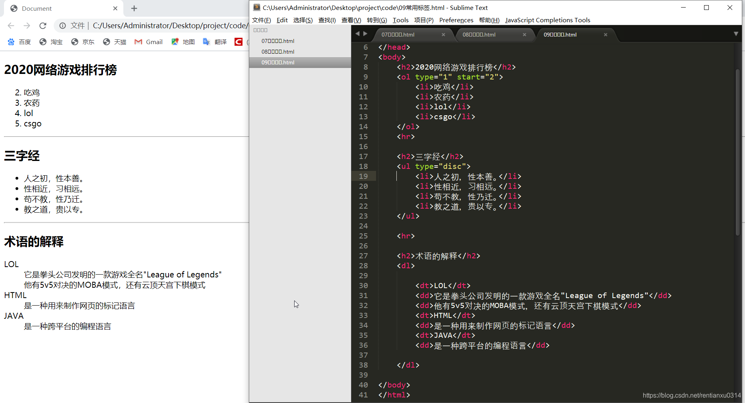Click the 术语的解释 heading in browser
This screenshot has height=403, width=745.
(x=34, y=242)
